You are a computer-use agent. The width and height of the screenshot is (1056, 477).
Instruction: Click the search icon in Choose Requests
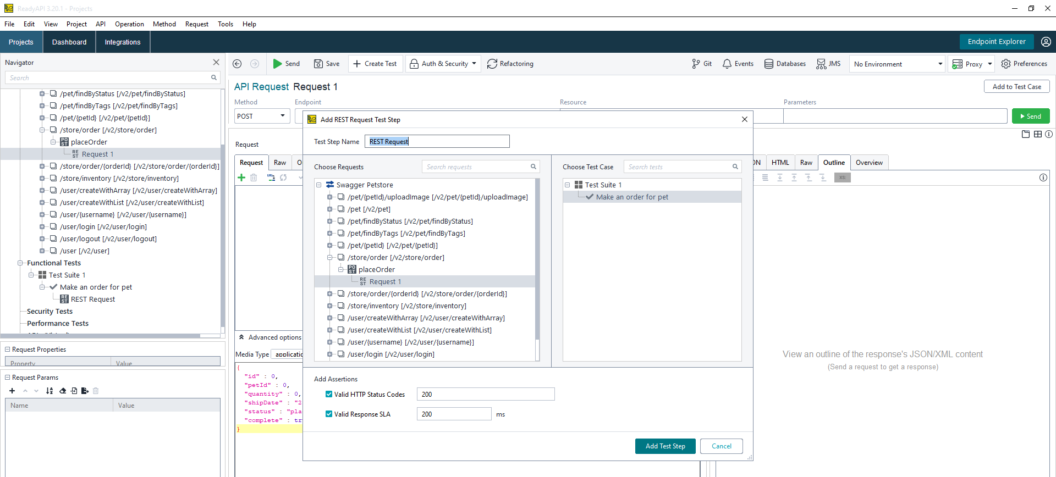coord(533,167)
